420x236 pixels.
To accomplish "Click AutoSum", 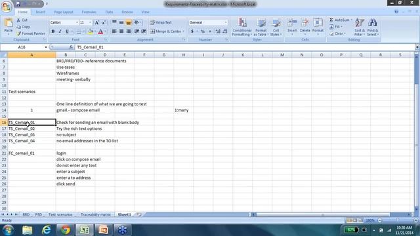I will tap(339, 20).
